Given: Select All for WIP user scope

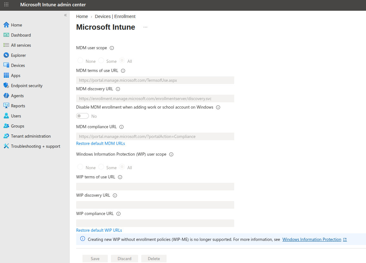Looking at the screenshot, I should pos(122,167).
